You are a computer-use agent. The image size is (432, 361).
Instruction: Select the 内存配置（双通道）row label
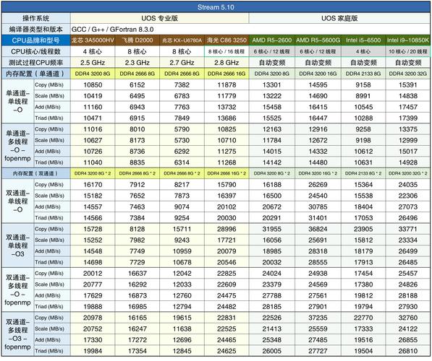point(35,173)
